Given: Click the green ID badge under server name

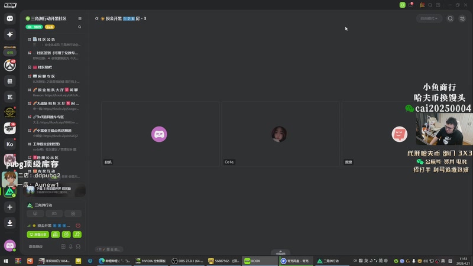Looking at the screenshot, I should coord(34,27).
